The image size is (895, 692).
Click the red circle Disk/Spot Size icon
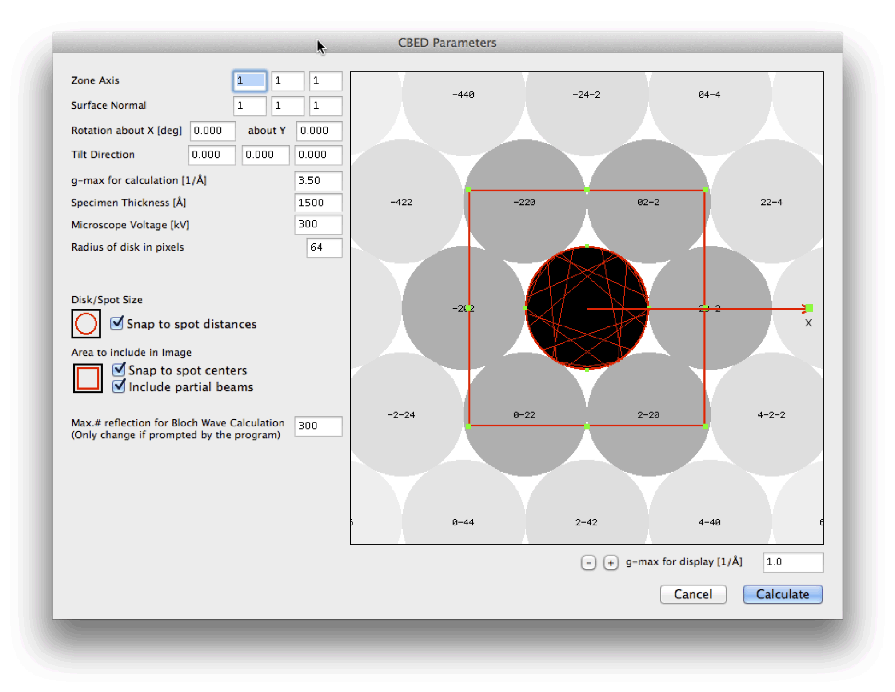[86, 323]
